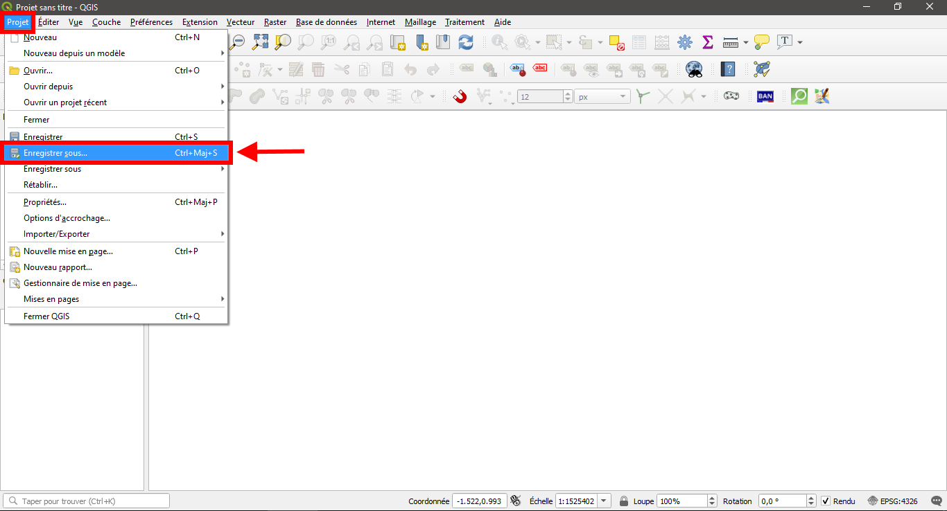
Task: Open the help book icon
Action: point(728,69)
